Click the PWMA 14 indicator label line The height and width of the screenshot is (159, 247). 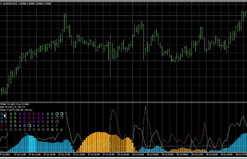click(x=14, y=104)
